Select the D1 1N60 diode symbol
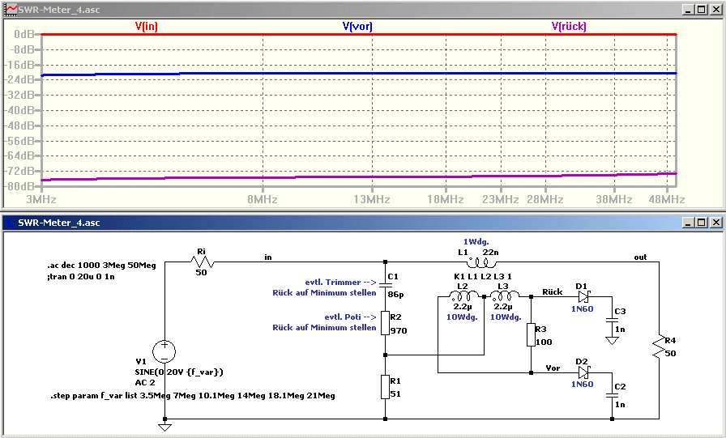 [x=583, y=296]
